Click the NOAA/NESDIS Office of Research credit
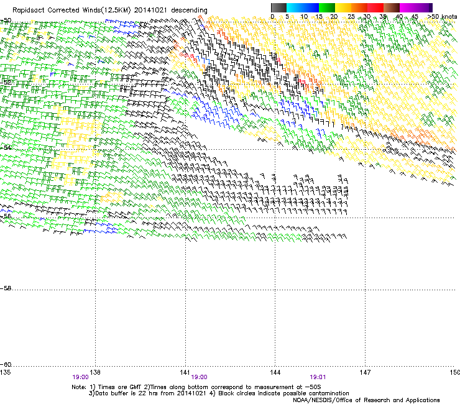The width and height of the screenshot is (460, 404). (x=366, y=400)
